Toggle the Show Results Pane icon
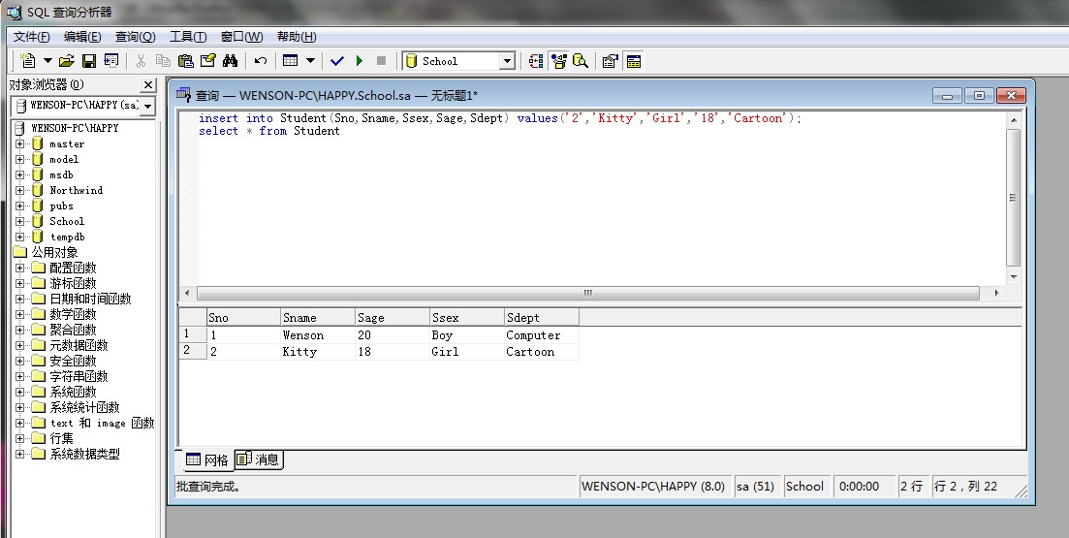 click(633, 61)
